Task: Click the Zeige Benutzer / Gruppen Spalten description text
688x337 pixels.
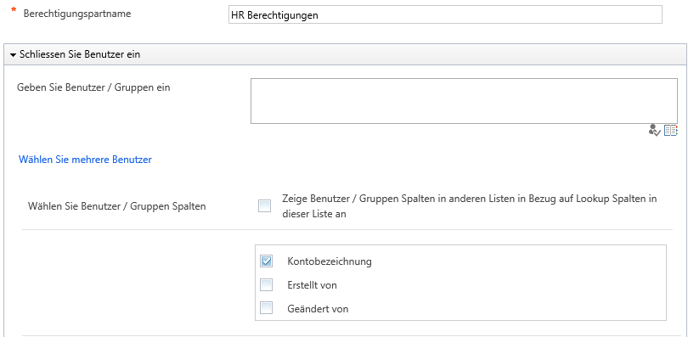Action: tap(470, 206)
